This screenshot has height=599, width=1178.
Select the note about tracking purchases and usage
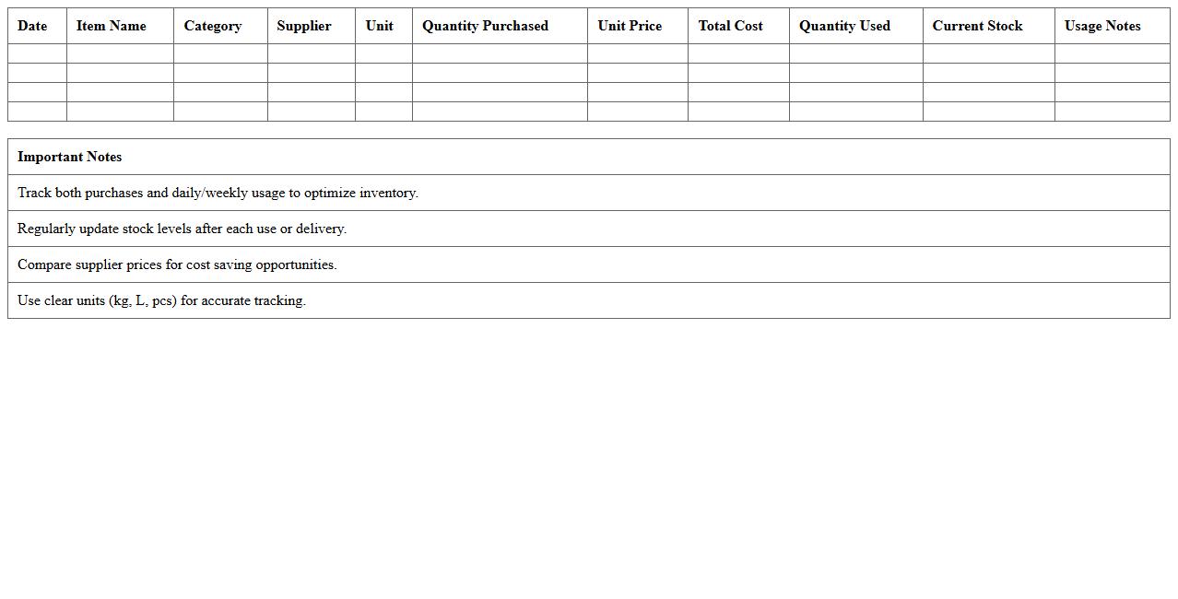click(218, 193)
